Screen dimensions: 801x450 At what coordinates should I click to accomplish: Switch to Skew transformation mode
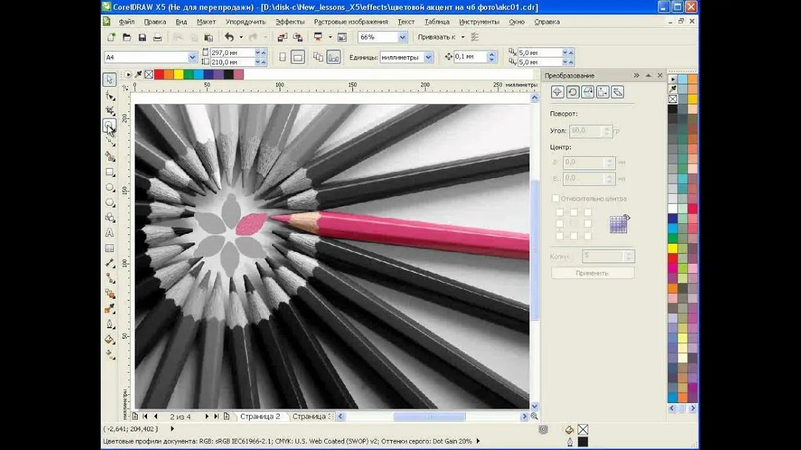pos(618,92)
